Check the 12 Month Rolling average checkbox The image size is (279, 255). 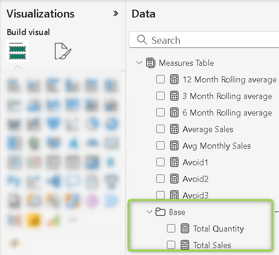tap(160, 79)
